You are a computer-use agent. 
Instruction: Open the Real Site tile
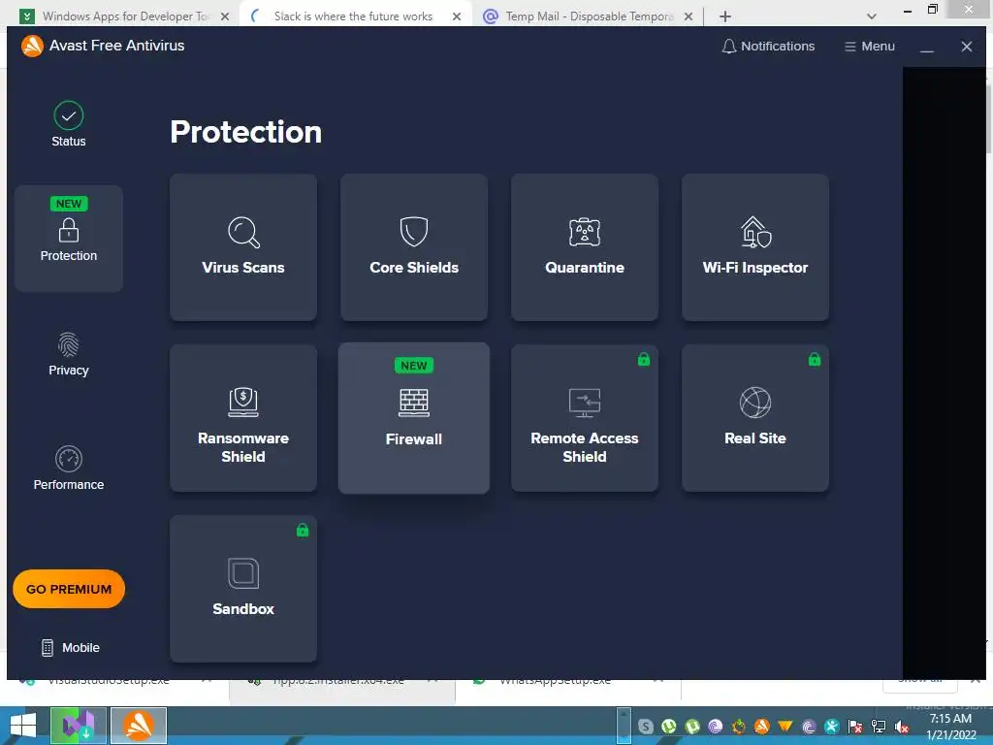[x=755, y=418]
